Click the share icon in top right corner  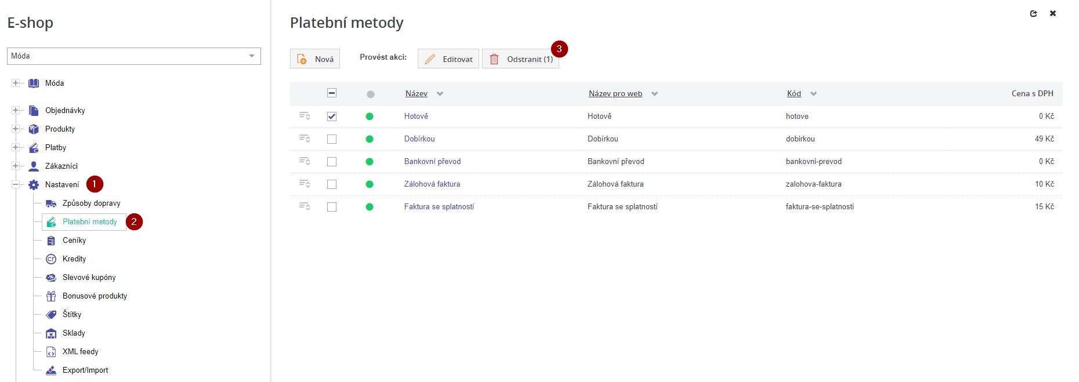pyautogui.click(x=1033, y=13)
